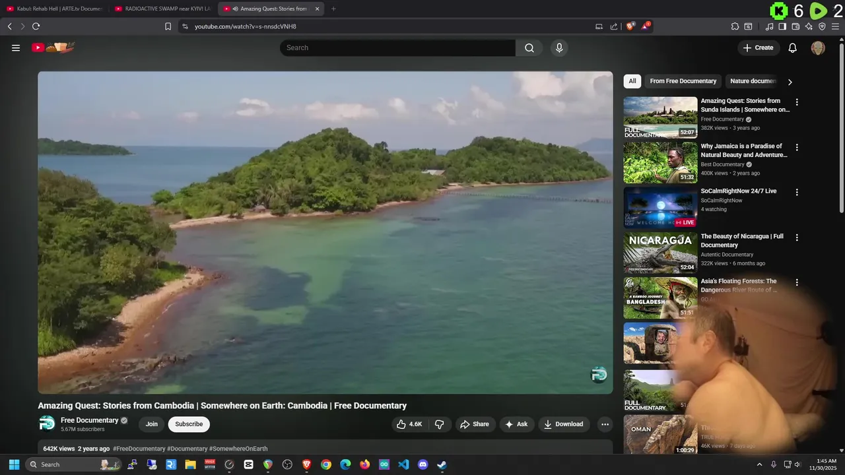Click the Brave Rewards triangle icon
Viewport: 845px width, 475px height.
pos(646,26)
